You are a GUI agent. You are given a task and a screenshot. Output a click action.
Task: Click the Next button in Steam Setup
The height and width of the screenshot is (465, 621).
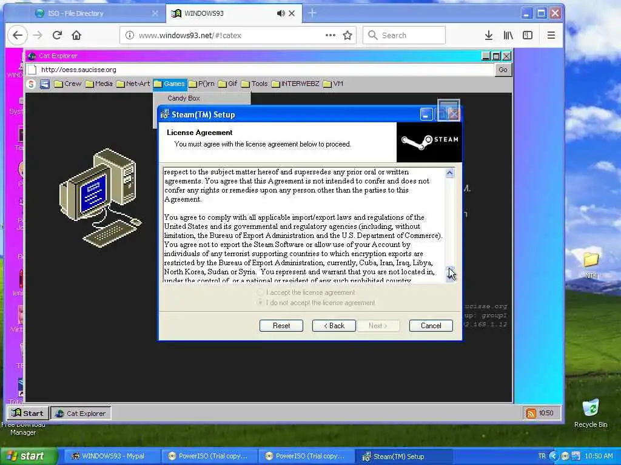tap(378, 326)
